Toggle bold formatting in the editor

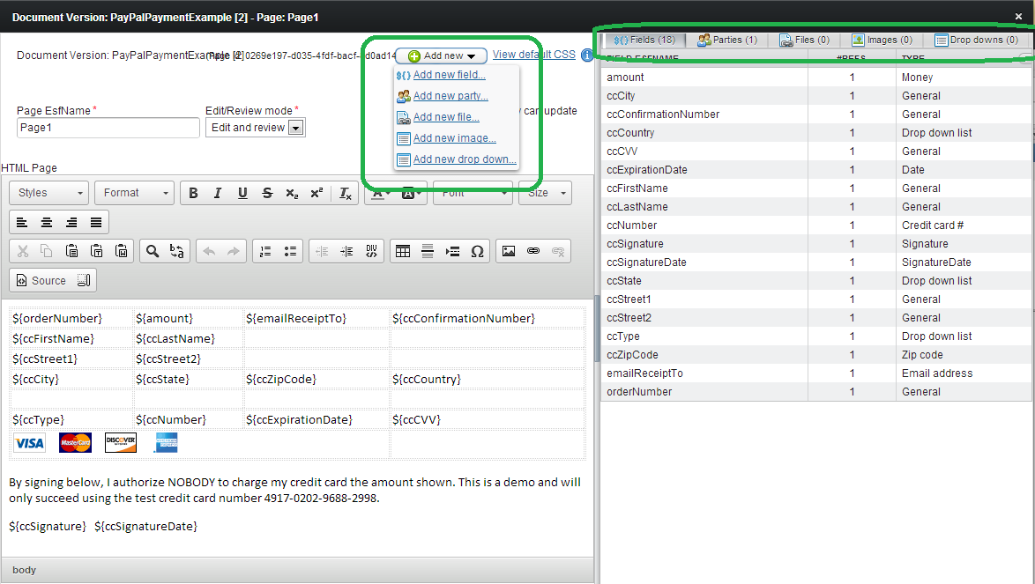point(193,193)
